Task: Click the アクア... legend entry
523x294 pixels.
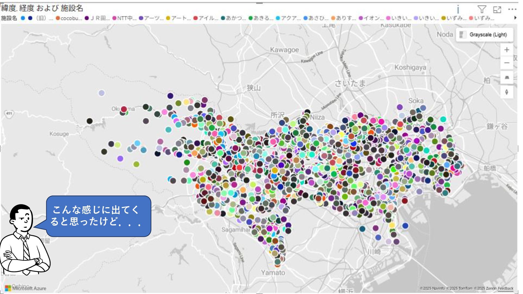Action: (x=290, y=18)
